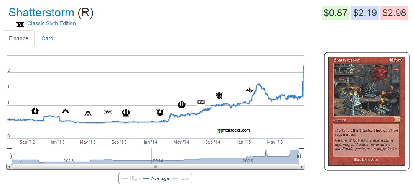Click the right range handle of chart navigator

299,156
